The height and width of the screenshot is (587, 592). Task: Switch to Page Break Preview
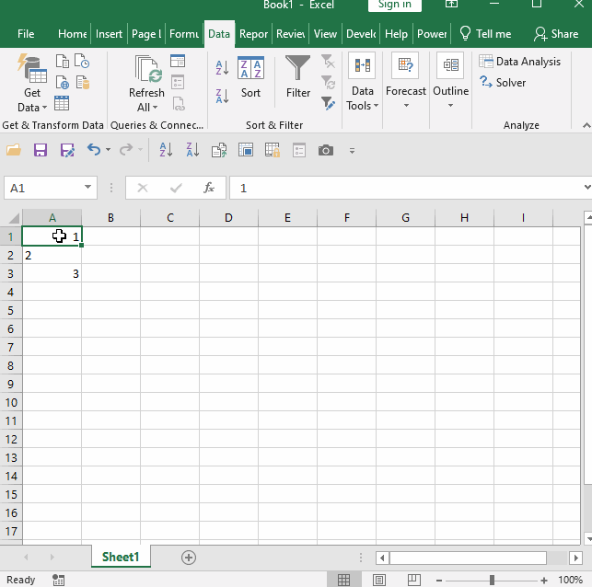click(x=413, y=580)
